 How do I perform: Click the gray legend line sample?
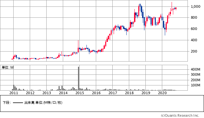click(18, 103)
